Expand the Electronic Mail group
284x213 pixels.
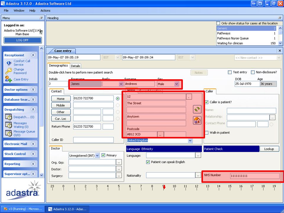point(33,144)
